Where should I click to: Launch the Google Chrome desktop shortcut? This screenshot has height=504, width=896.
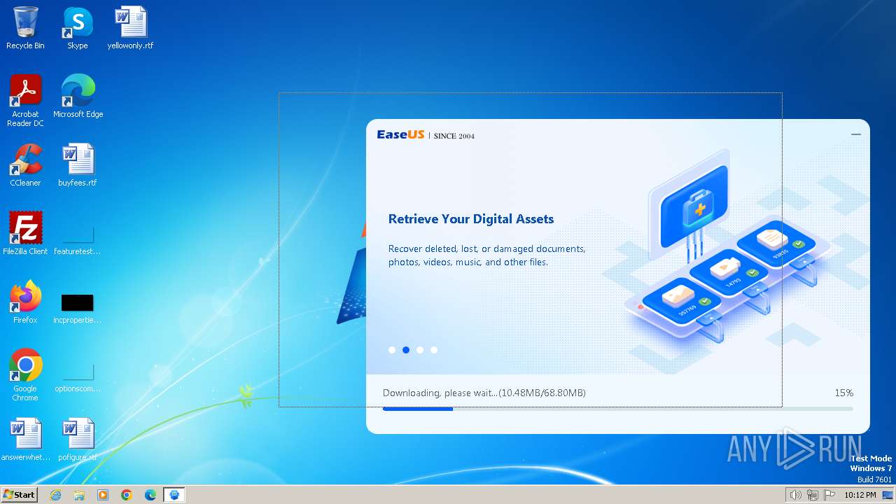[25, 375]
